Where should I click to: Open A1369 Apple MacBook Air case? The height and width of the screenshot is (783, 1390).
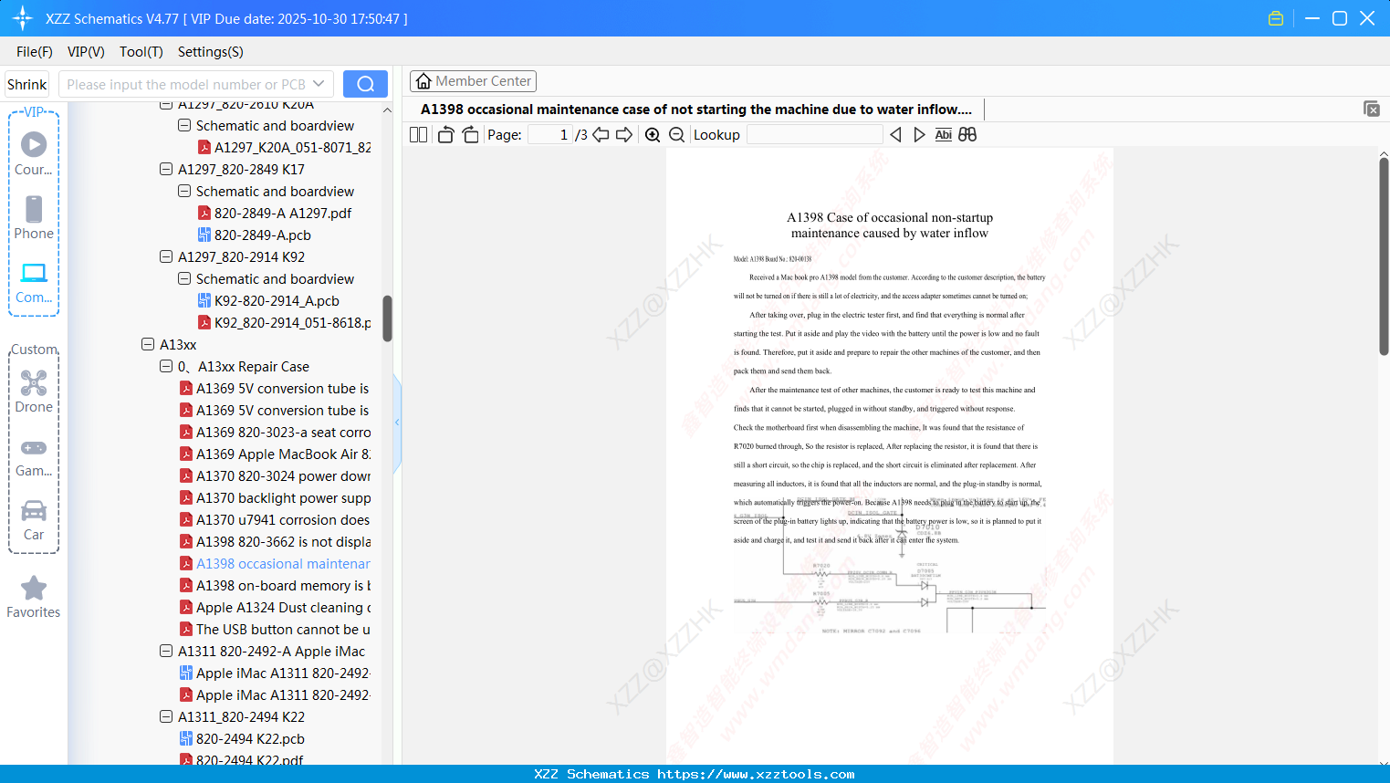[x=276, y=454]
